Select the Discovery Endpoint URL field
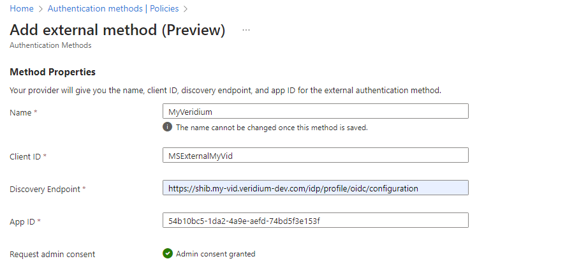The image size is (572, 275). point(315,188)
